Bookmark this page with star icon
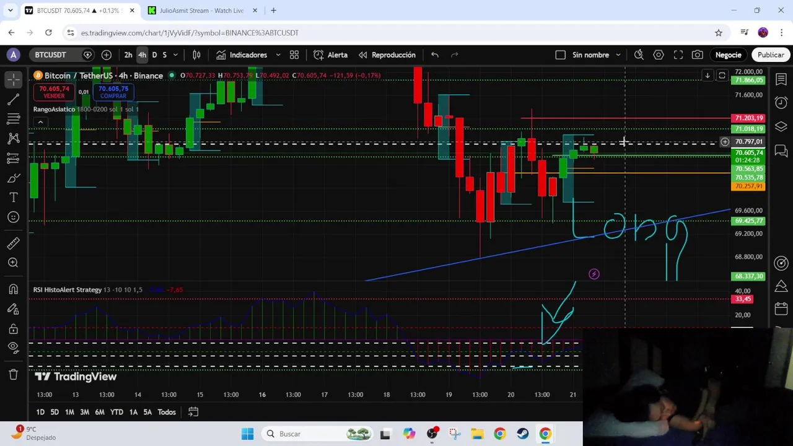Image resolution: width=793 pixels, height=446 pixels. click(719, 33)
